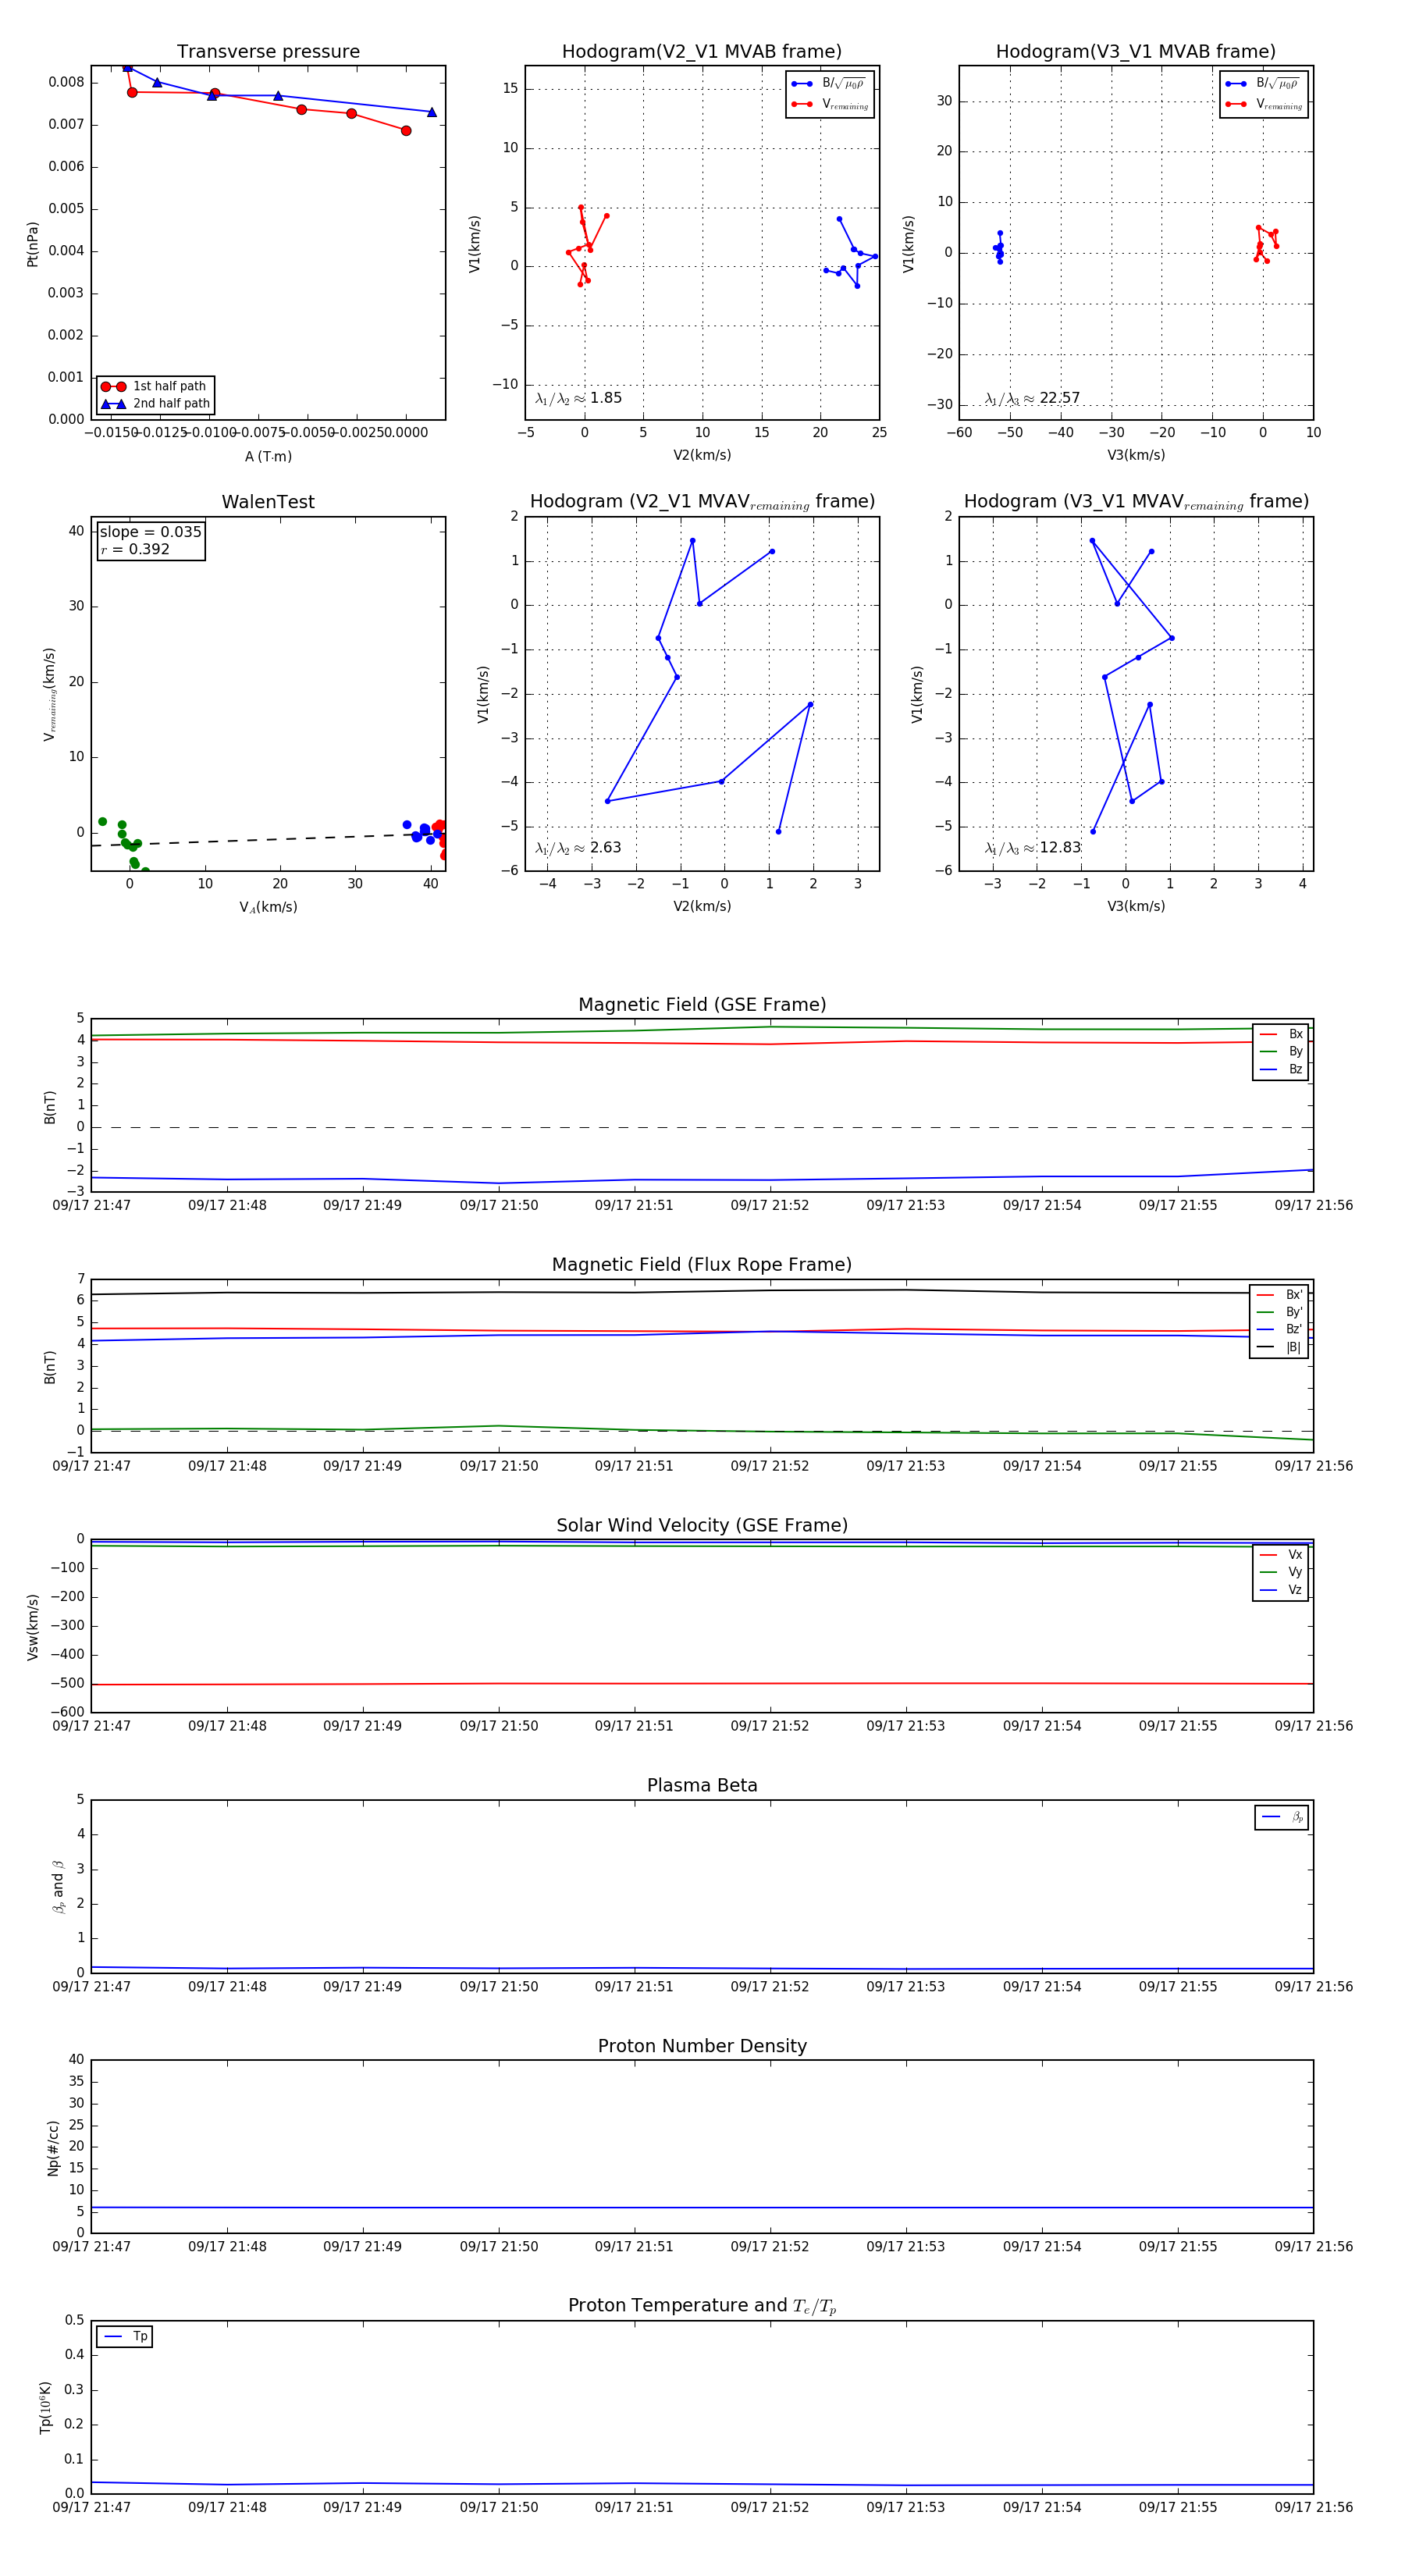1405x2576 pixels.
Task: Click the λ1/λ3 ≈ 22.57 annotation
Action: pyautogui.click(x=1032, y=398)
